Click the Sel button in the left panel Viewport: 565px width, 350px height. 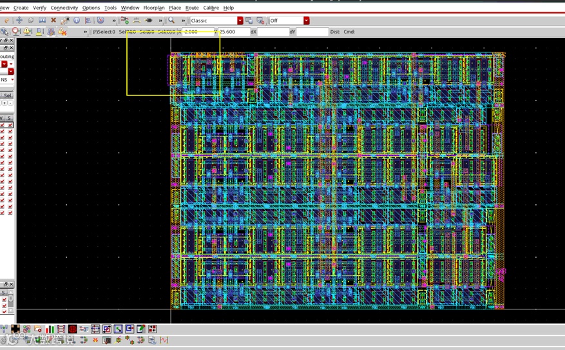click(x=6, y=95)
